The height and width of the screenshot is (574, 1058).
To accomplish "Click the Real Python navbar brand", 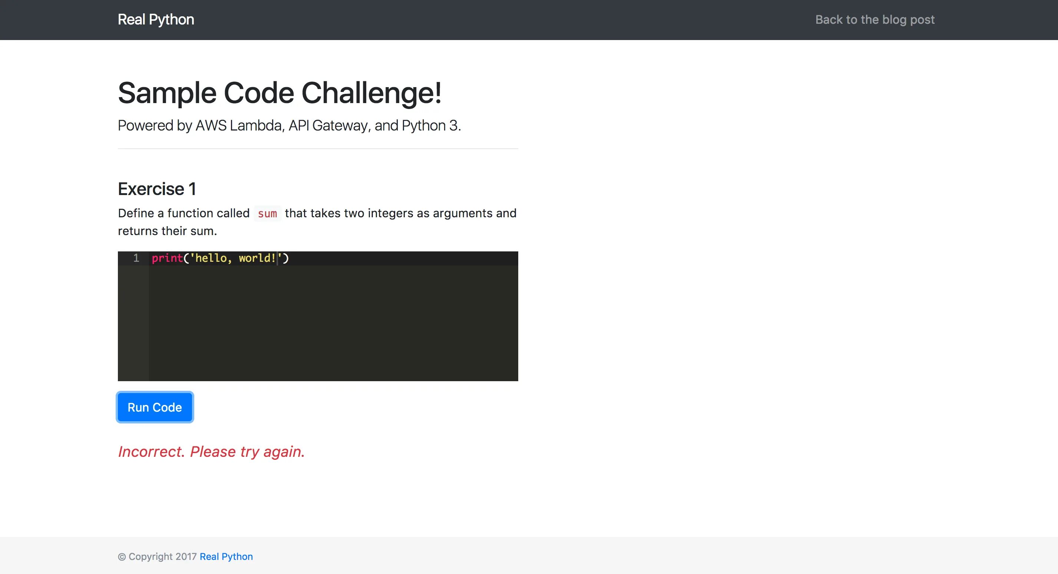I will (x=156, y=19).
